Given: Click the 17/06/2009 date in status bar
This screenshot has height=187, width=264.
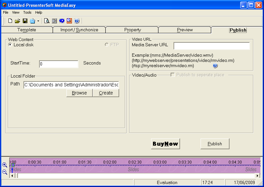Looking at the screenshot, I should click(x=244, y=183).
